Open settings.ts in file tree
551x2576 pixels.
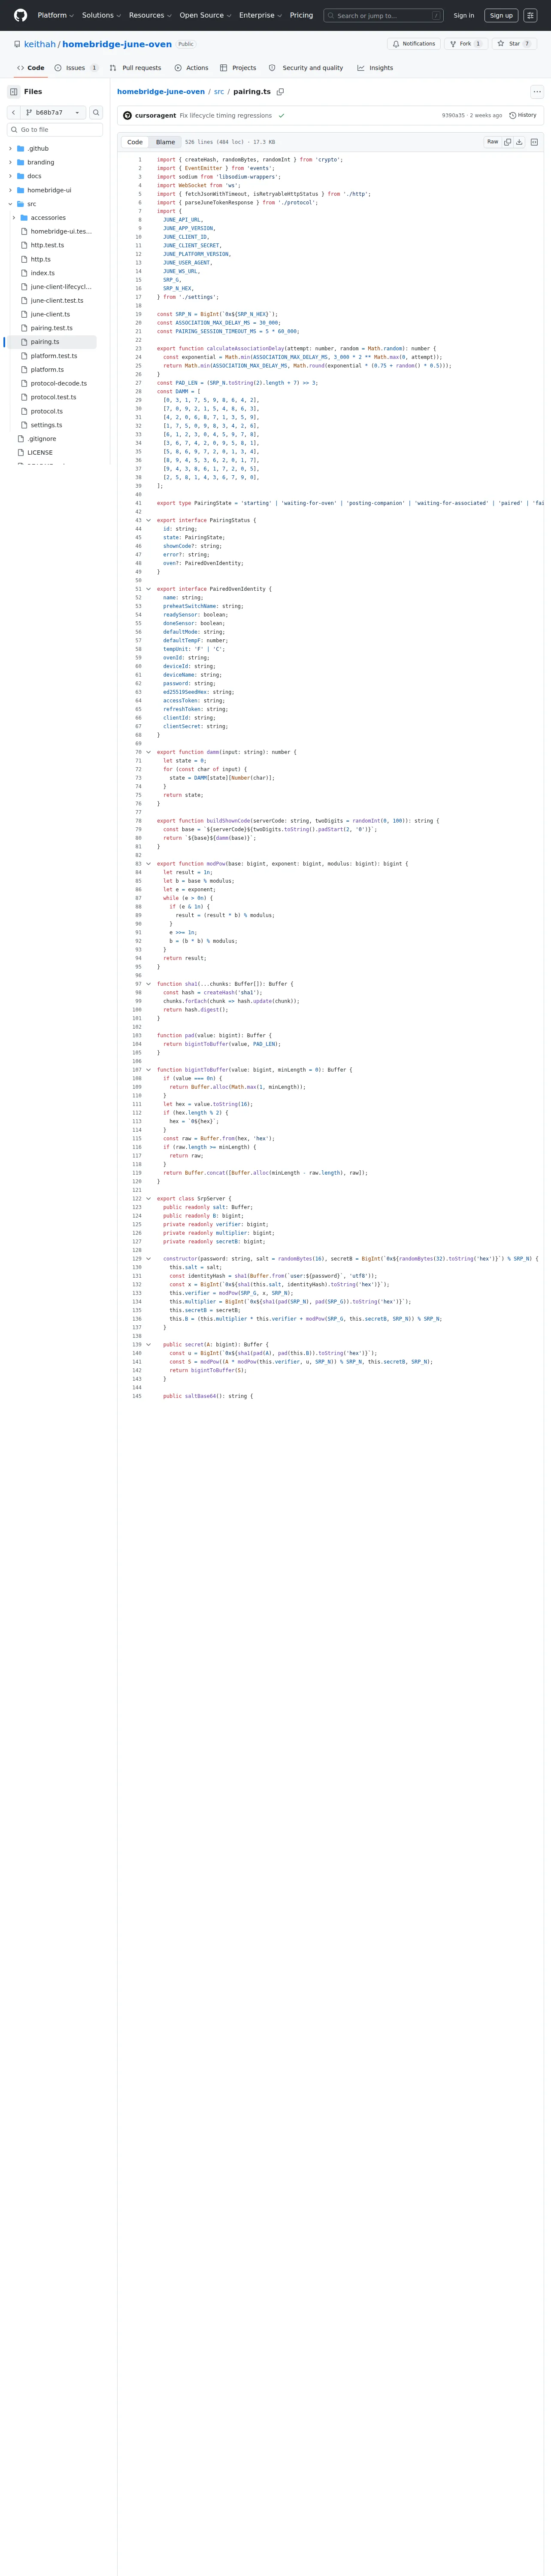point(46,425)
